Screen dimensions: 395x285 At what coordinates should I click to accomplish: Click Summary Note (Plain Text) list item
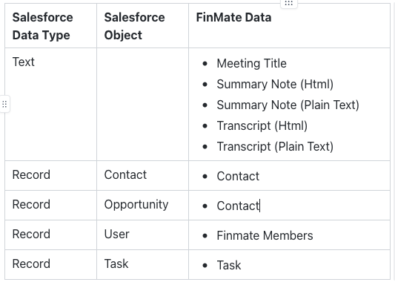tap(288, 105)
